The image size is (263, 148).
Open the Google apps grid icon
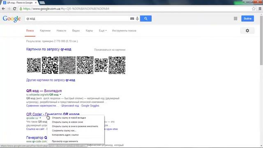pos(235,18)
